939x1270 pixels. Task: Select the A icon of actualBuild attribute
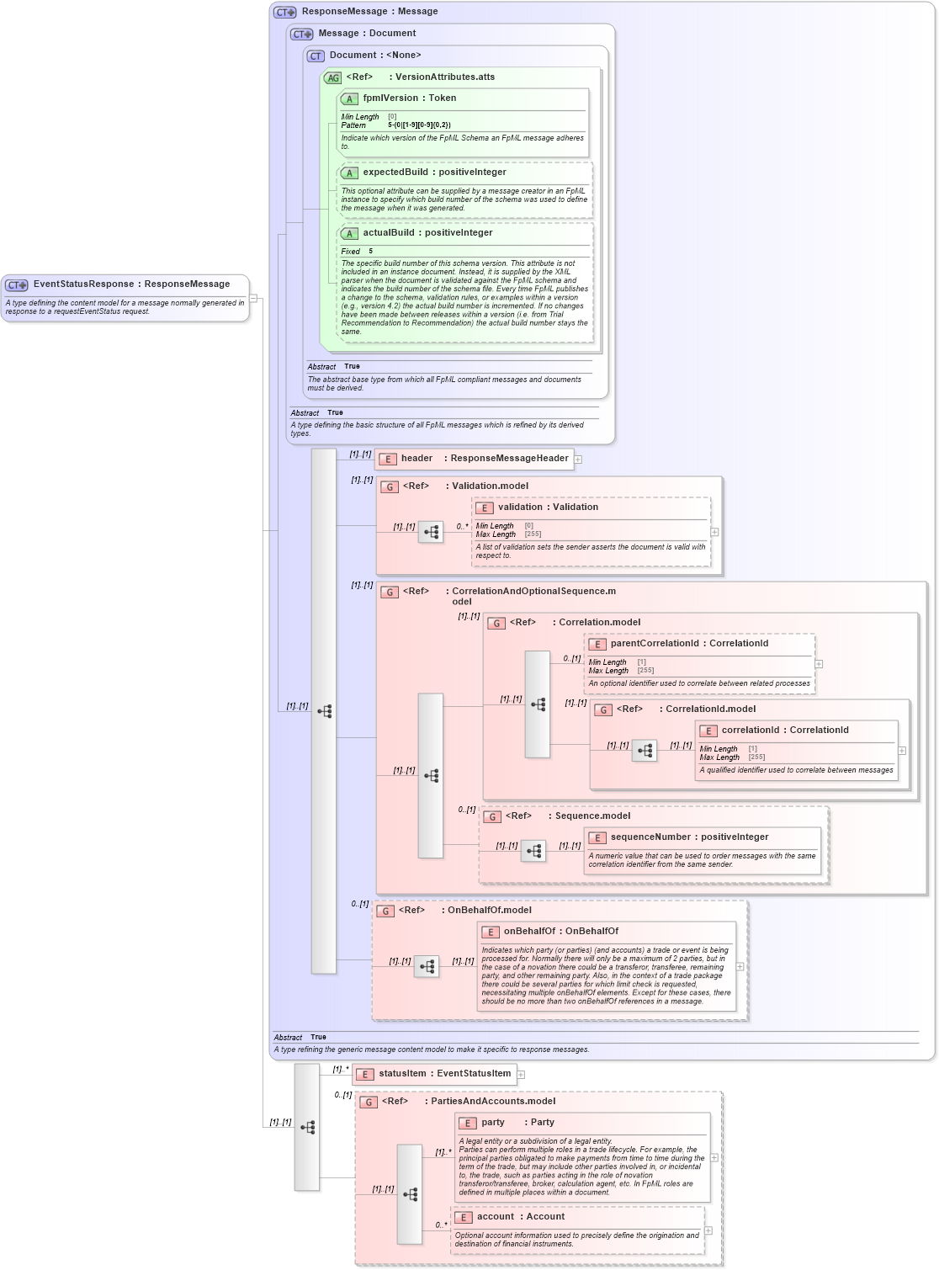[x=348, y=233]
